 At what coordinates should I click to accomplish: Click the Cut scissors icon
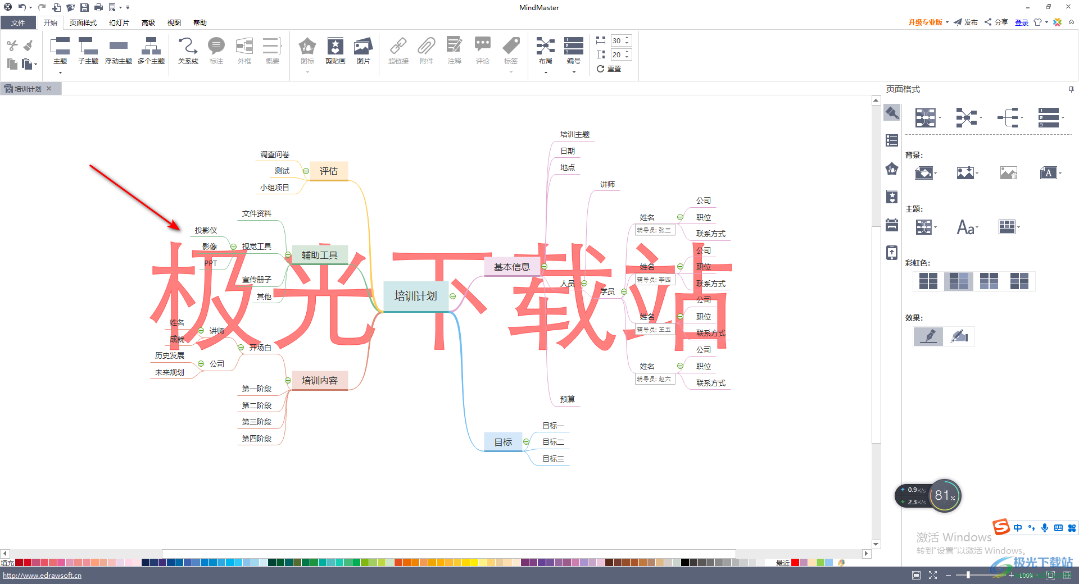(12, 45)
